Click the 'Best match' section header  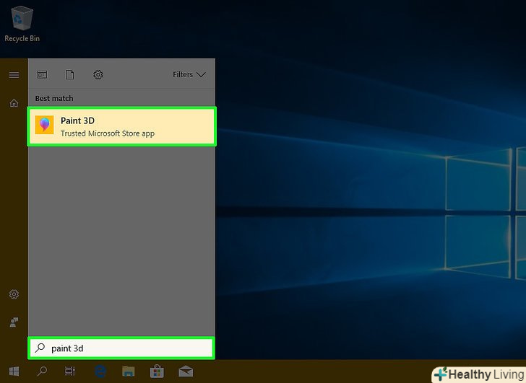tap(54, 98)
